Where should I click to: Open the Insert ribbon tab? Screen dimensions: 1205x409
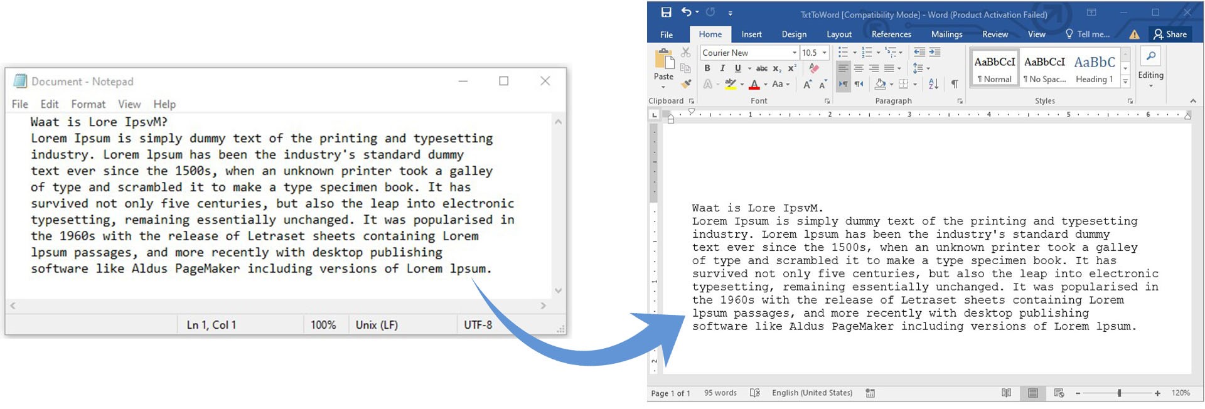751,35
